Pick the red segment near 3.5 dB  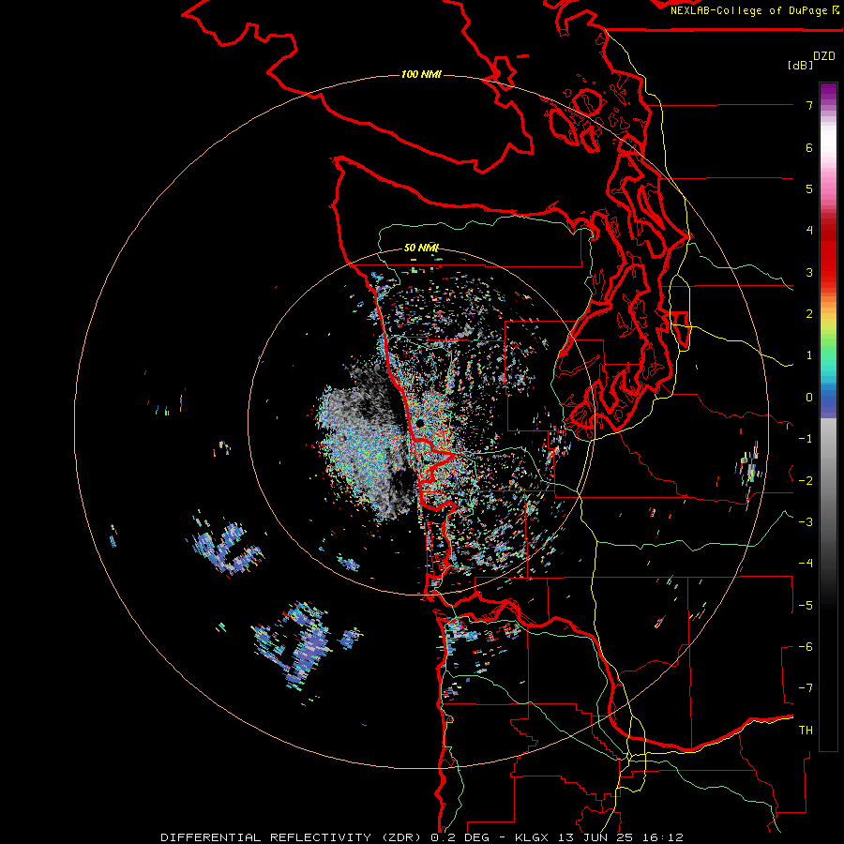tap(828, 251)
